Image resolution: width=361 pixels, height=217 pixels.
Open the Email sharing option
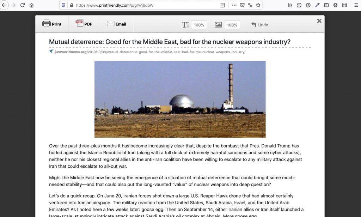(x=116, y=24)
